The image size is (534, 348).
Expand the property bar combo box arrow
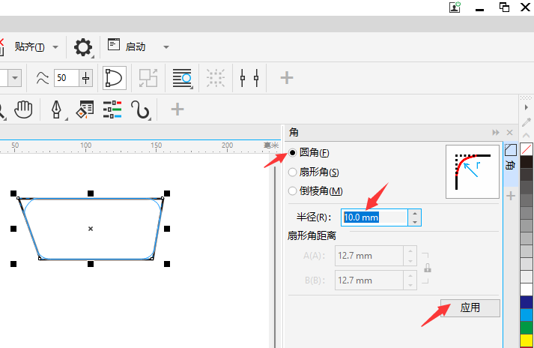click(15, 78)
